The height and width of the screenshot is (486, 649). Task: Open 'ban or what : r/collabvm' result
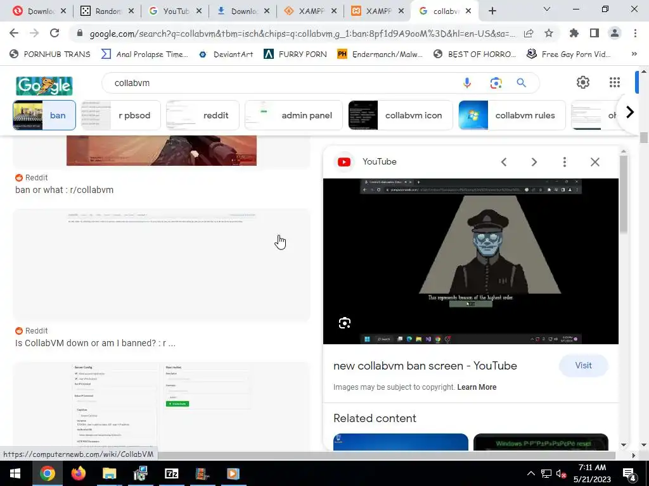(x=64, y=190)
